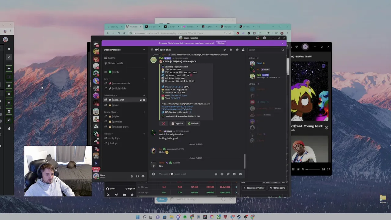Viewport: 391px width, 220px height.
Task: Click the red X button under embed
Action: 163,123
